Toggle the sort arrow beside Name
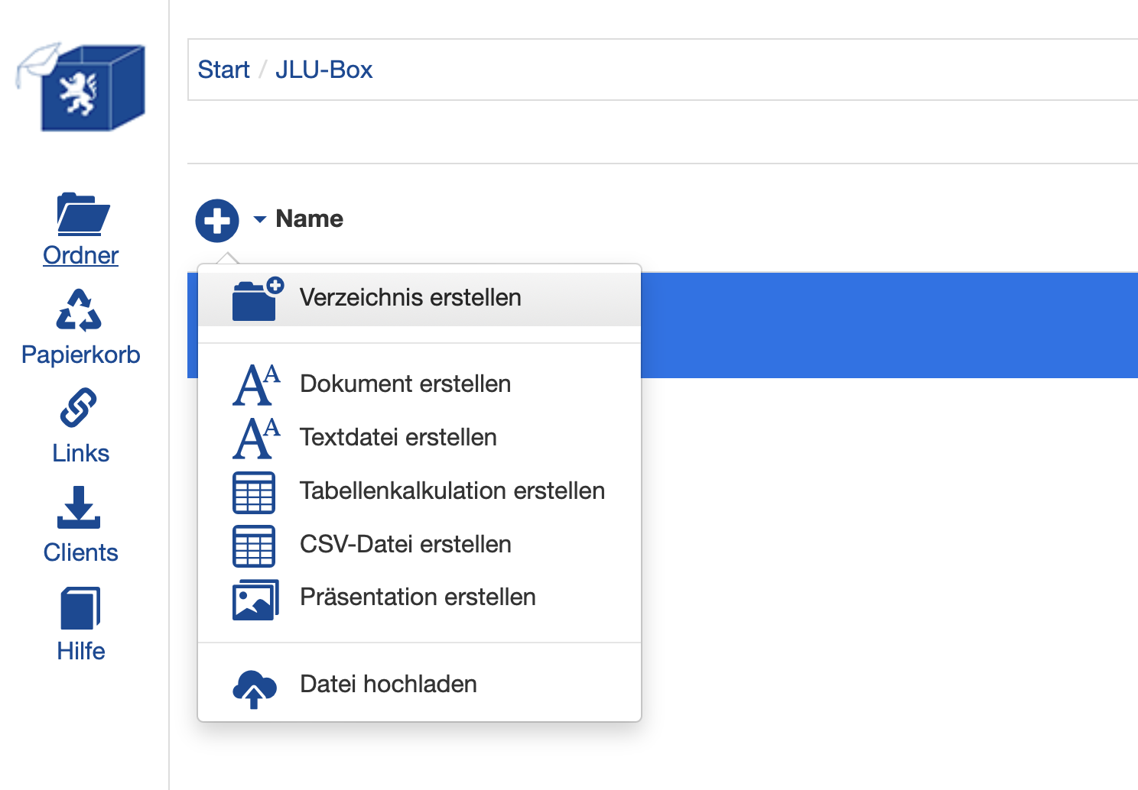 pyautogui.click(x=260, y=220)
